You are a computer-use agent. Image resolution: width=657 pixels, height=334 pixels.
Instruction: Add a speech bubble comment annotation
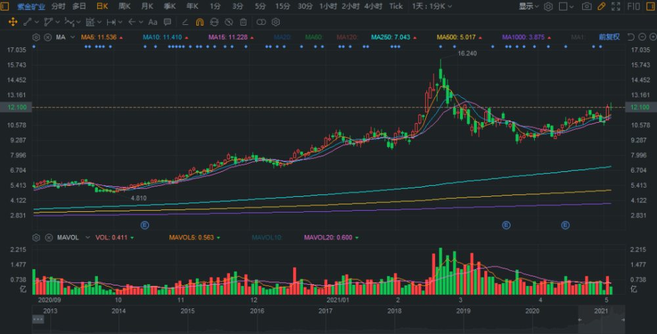pos(167,22)
